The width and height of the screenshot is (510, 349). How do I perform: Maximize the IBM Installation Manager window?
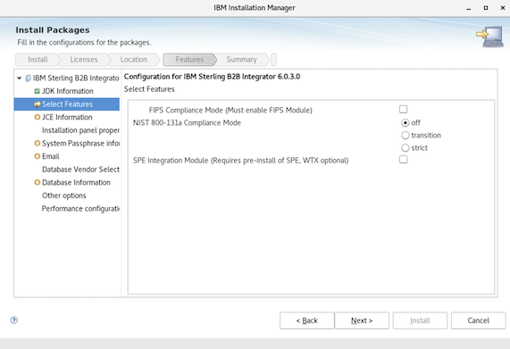(x=486, y=8)
